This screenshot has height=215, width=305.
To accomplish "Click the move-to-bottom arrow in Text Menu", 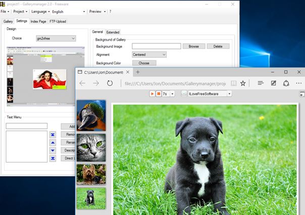I will 53,159.
